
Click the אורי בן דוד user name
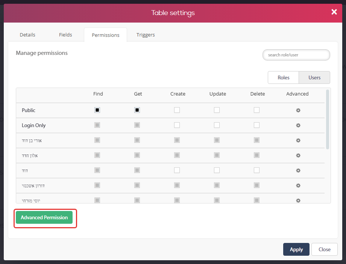[32, 140]
